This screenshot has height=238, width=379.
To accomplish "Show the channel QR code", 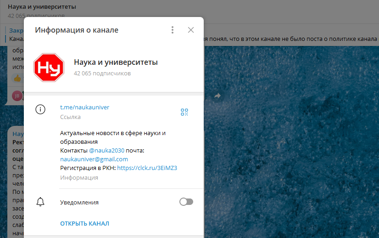I will (x=184, y=112).
